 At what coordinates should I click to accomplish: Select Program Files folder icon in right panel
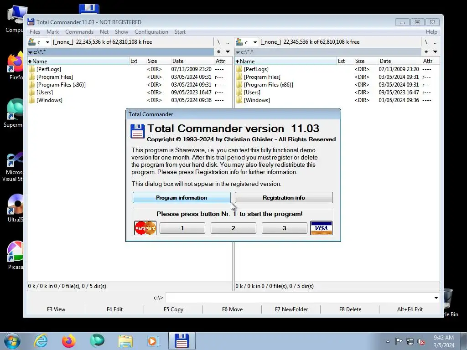[239, 77]
